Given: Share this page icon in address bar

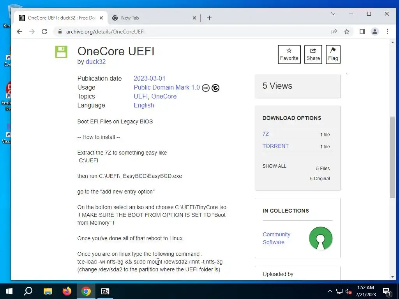Looking at the screenshot, I should 334,32.
